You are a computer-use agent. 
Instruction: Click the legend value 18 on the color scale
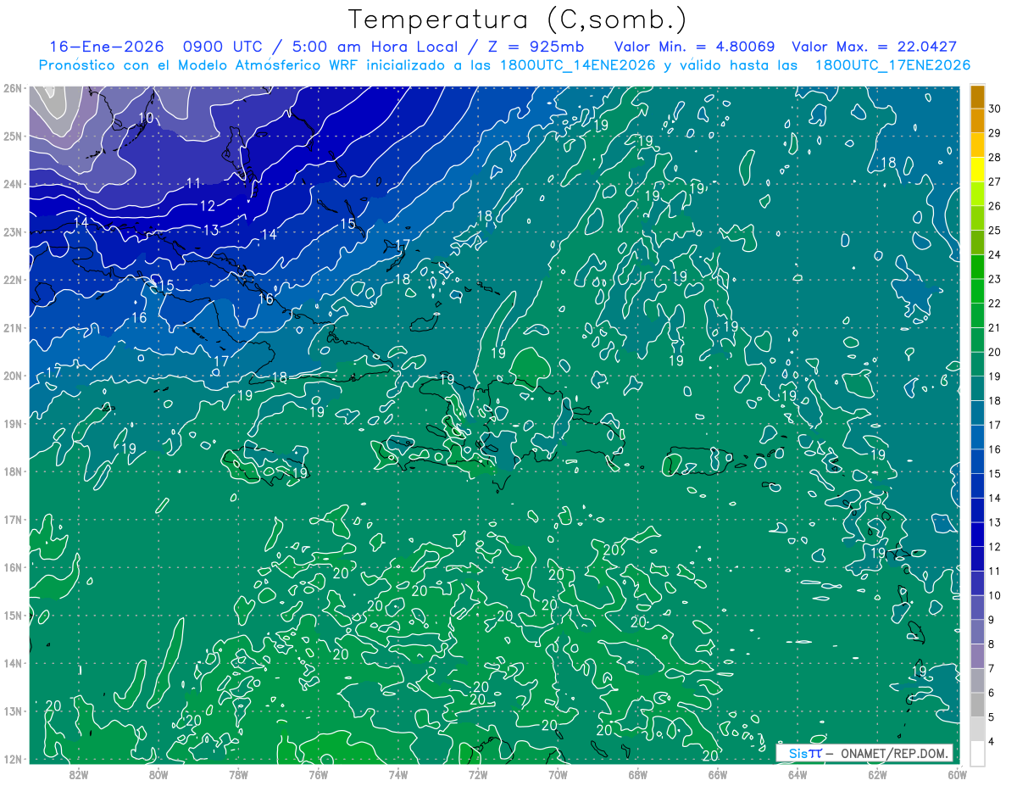click(x=994, y=401)
